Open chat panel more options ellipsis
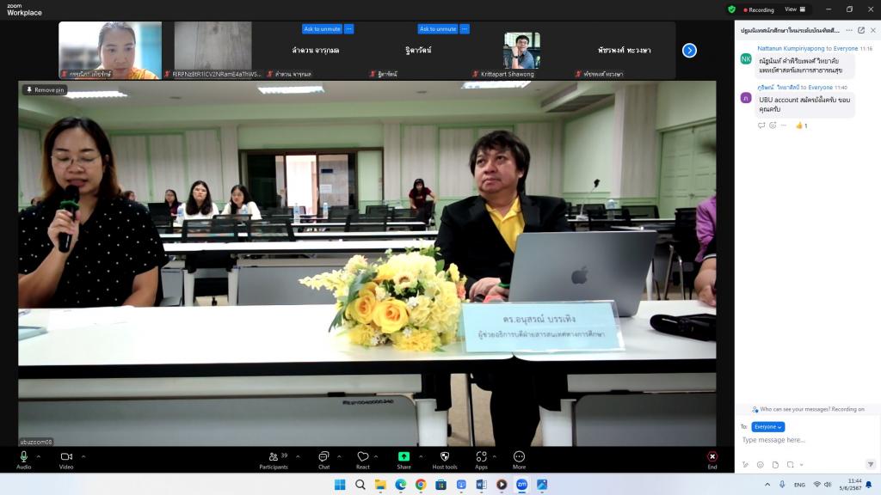881x495 pixels. click(849, 30)
